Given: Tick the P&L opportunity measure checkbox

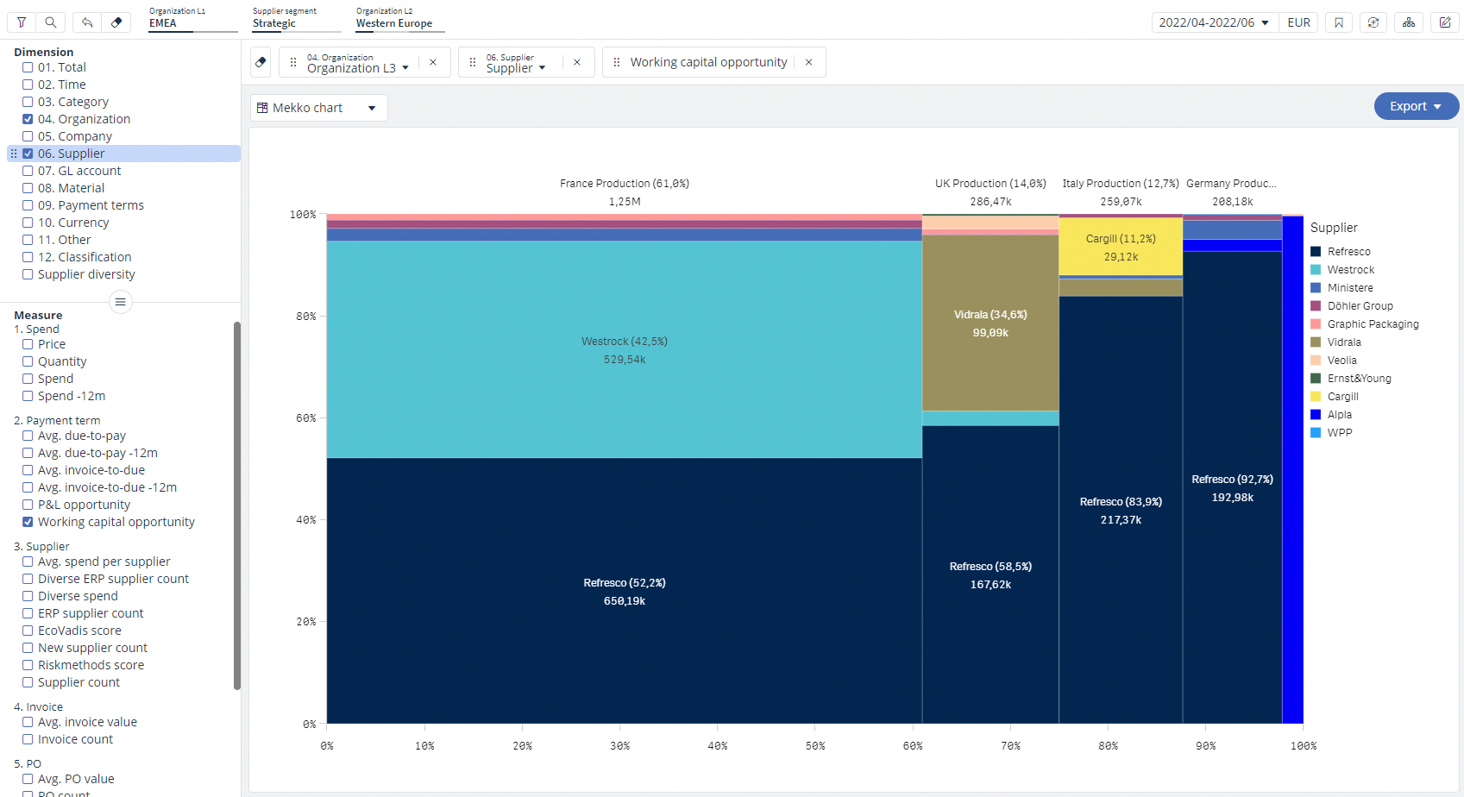Looking at the screenshot, I should point(28,505).
